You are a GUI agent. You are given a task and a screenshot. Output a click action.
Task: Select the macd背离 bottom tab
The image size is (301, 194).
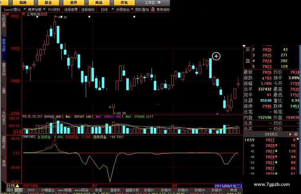pyautogui.click(x=64, y=190)
